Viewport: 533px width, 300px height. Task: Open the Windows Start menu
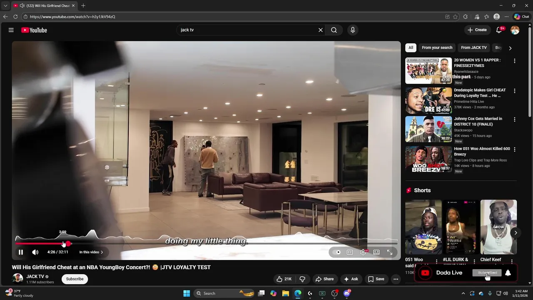pyautogui.click(x=187, y=293)
